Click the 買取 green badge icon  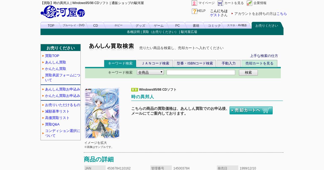tap(134, 90)
